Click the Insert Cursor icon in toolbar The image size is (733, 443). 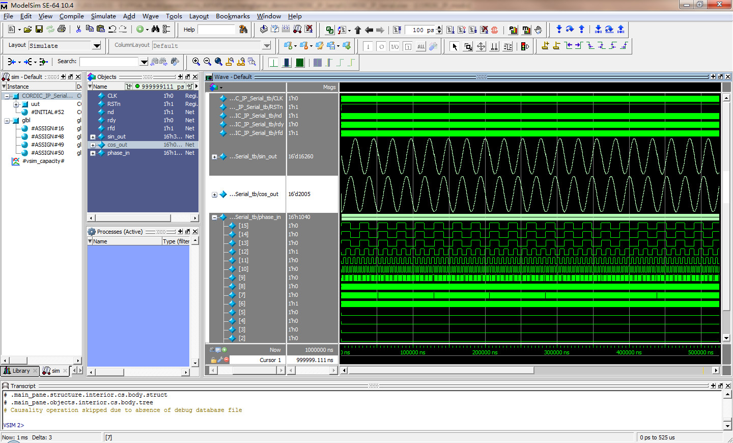click(545, 46)
